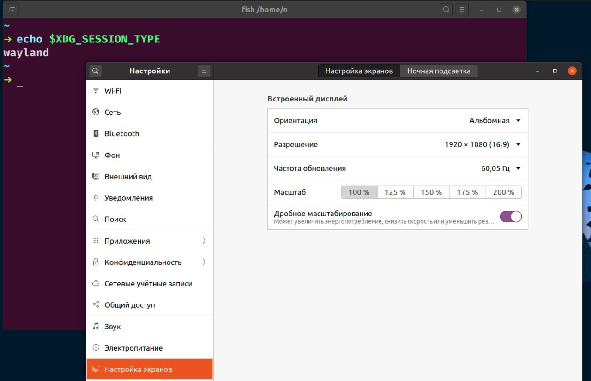Click the cloud icon for Сетевые учётные записи
591x381 pixels.
coord(96,283)
